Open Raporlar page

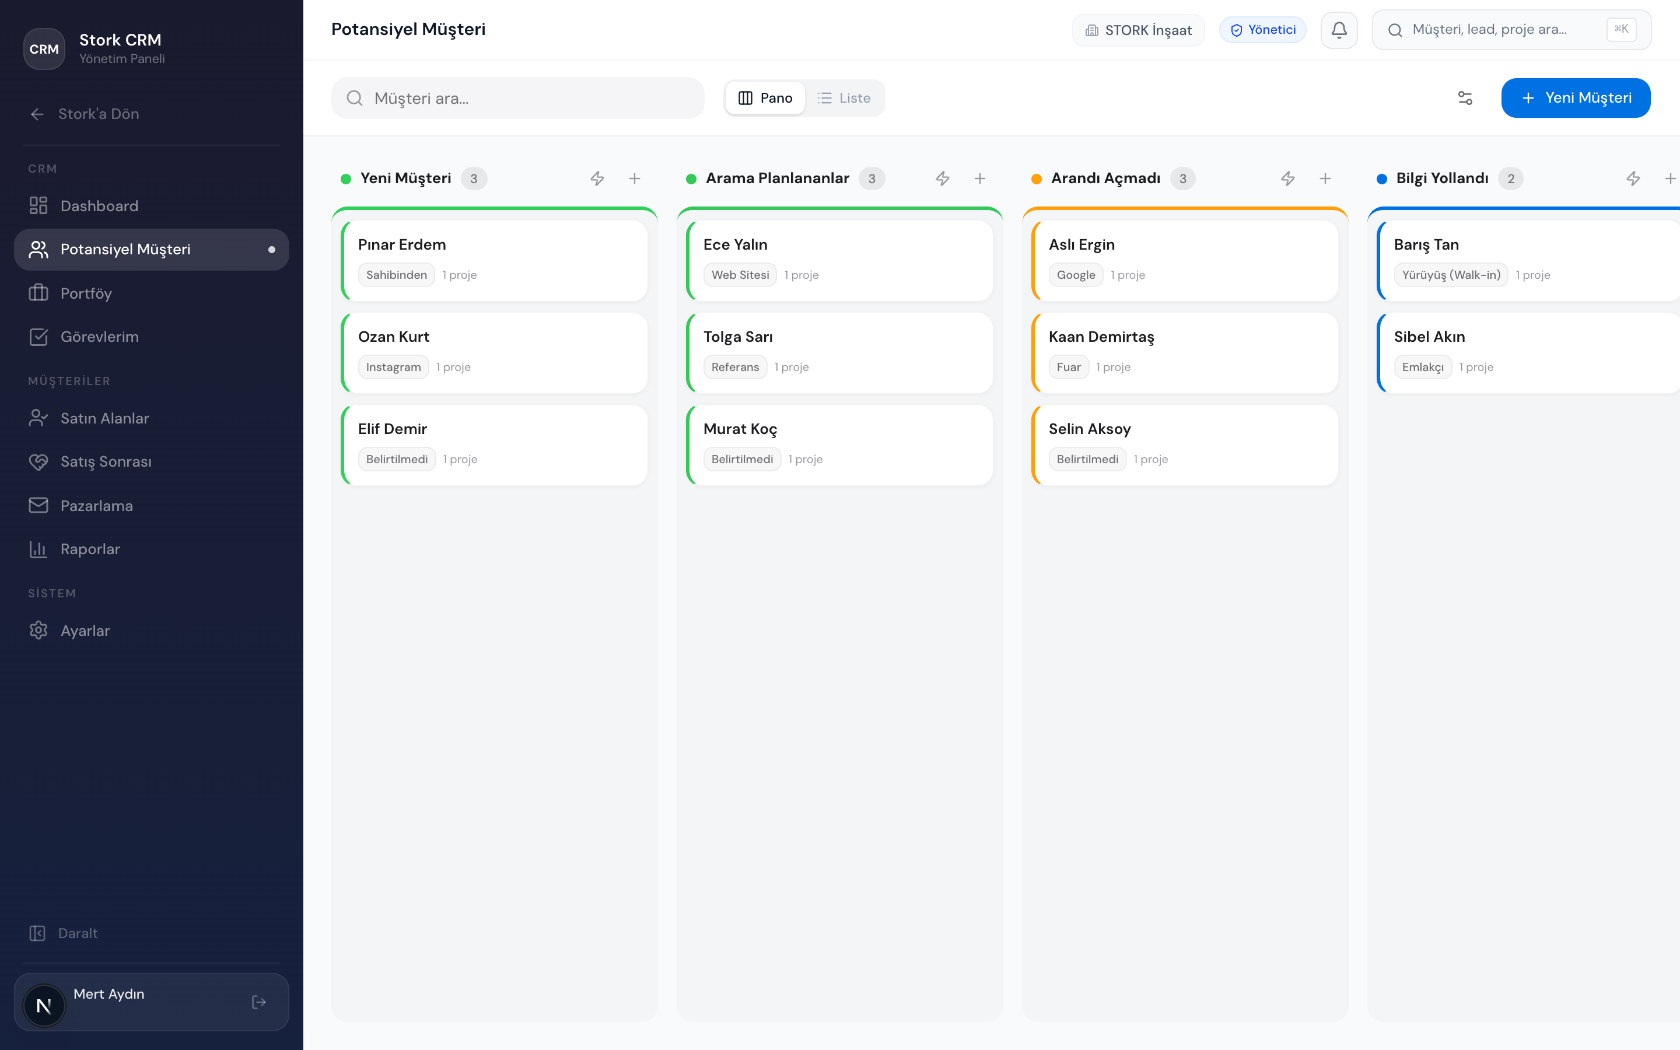[151, 549]
